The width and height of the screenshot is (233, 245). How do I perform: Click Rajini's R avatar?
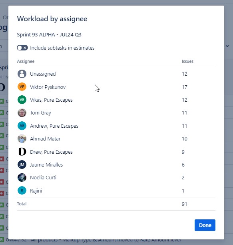(22, 191)
